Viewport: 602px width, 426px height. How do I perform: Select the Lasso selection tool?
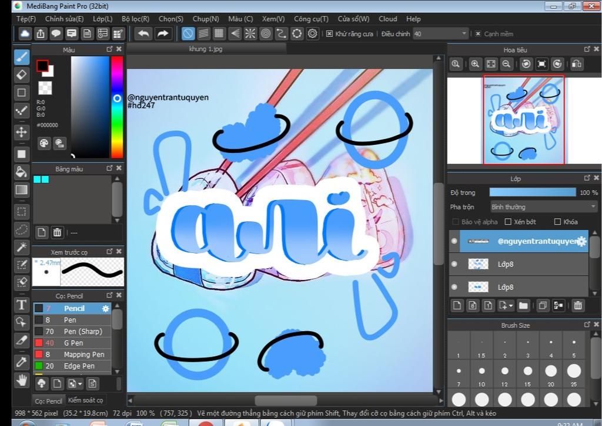coord(22,229)
